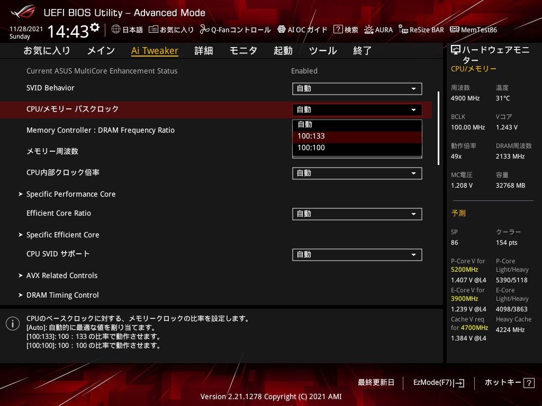The image size is (542, 406).
Task: Click the info icon in help panel
Action: (x=13, y=324)
